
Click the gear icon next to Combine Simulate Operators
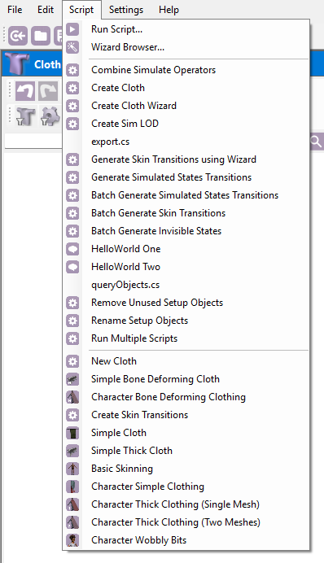click(x=72, y=70)
